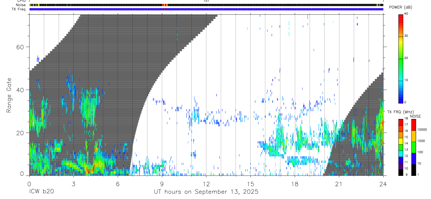
Task: Select the 20 tick on POWER scale
Action: 406,58
